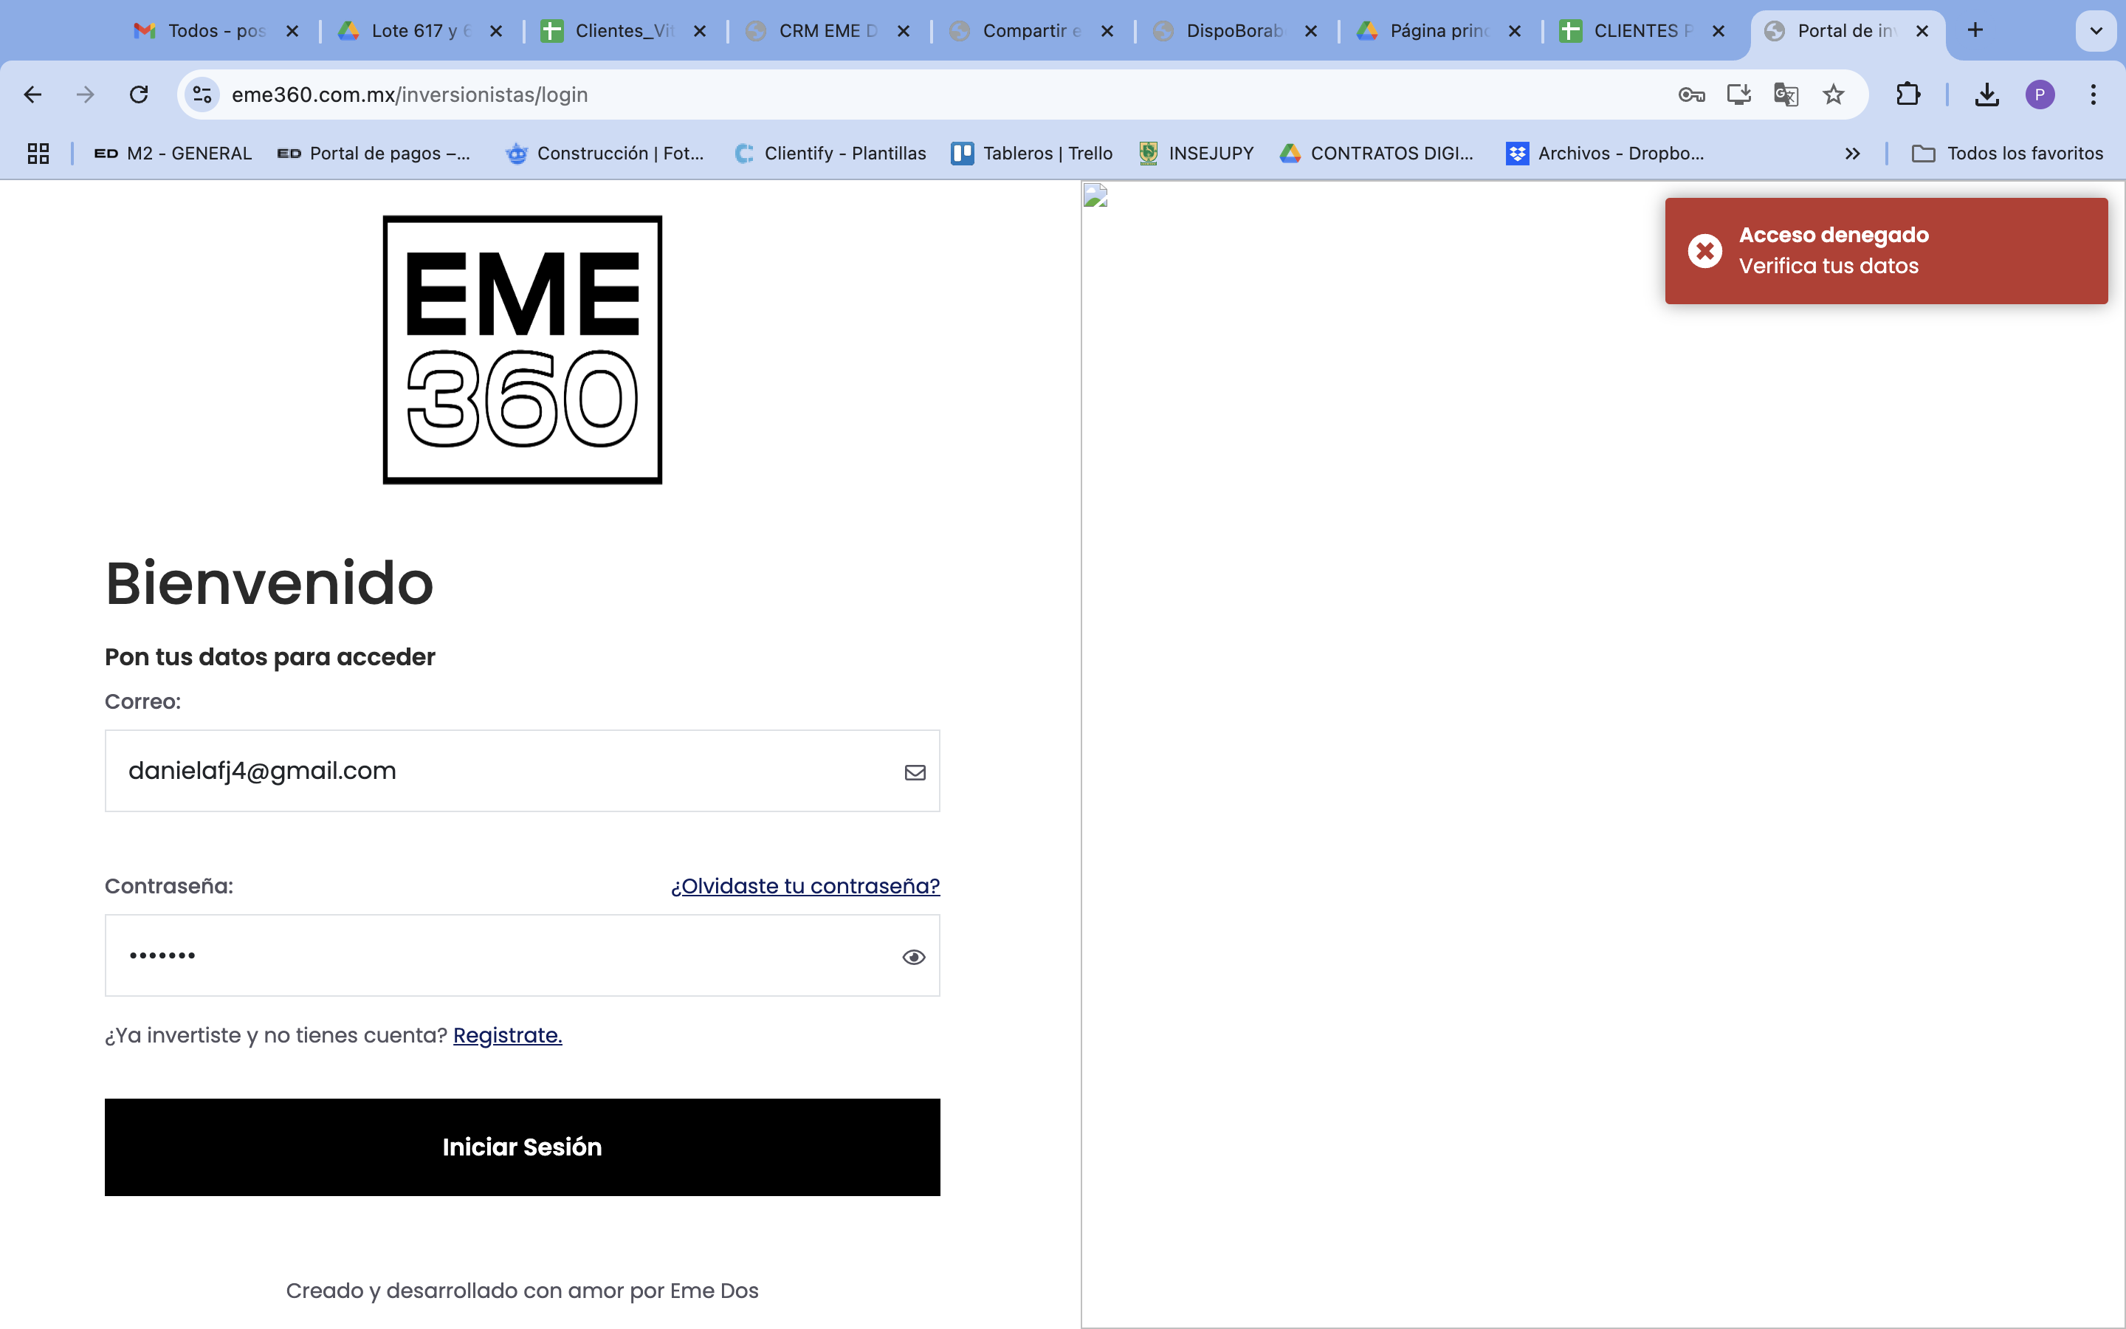Click the Regístrate link

507,1035
